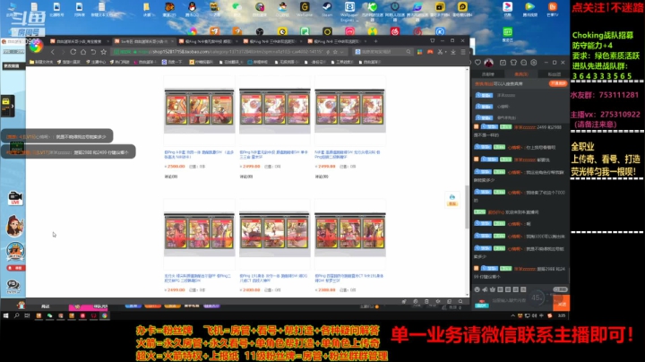This screenshot has height=362, width=645.
Task: Open the Steam desktop shortcut
Action: pyautogui.click(x=327, y=9)
